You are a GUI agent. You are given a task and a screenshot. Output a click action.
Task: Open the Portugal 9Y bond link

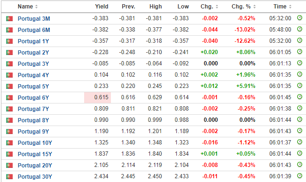click(x=33, y=132)
